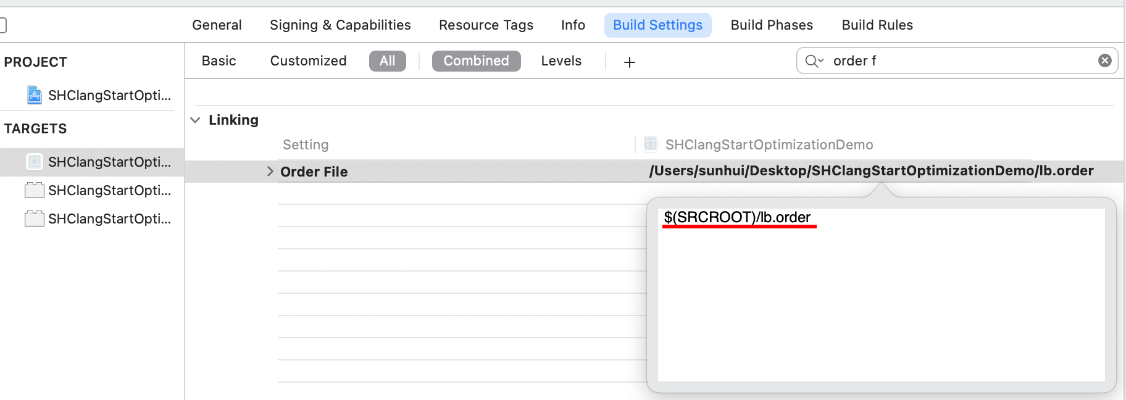Clear the search field with the X icon
Viewport: 1126px width, 400px height.
pyautogui.click(x=1104, y=60)
